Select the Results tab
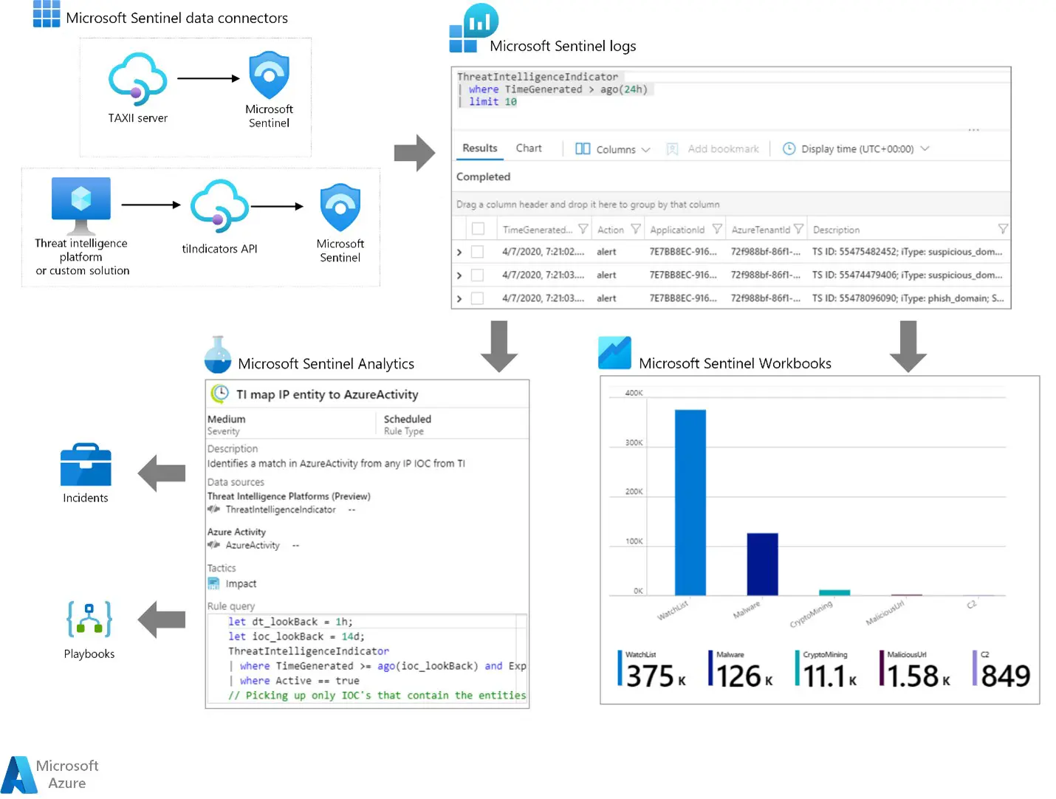This screenshot has width=1056, height=799. pyautogui.click(x=479, y=148)
